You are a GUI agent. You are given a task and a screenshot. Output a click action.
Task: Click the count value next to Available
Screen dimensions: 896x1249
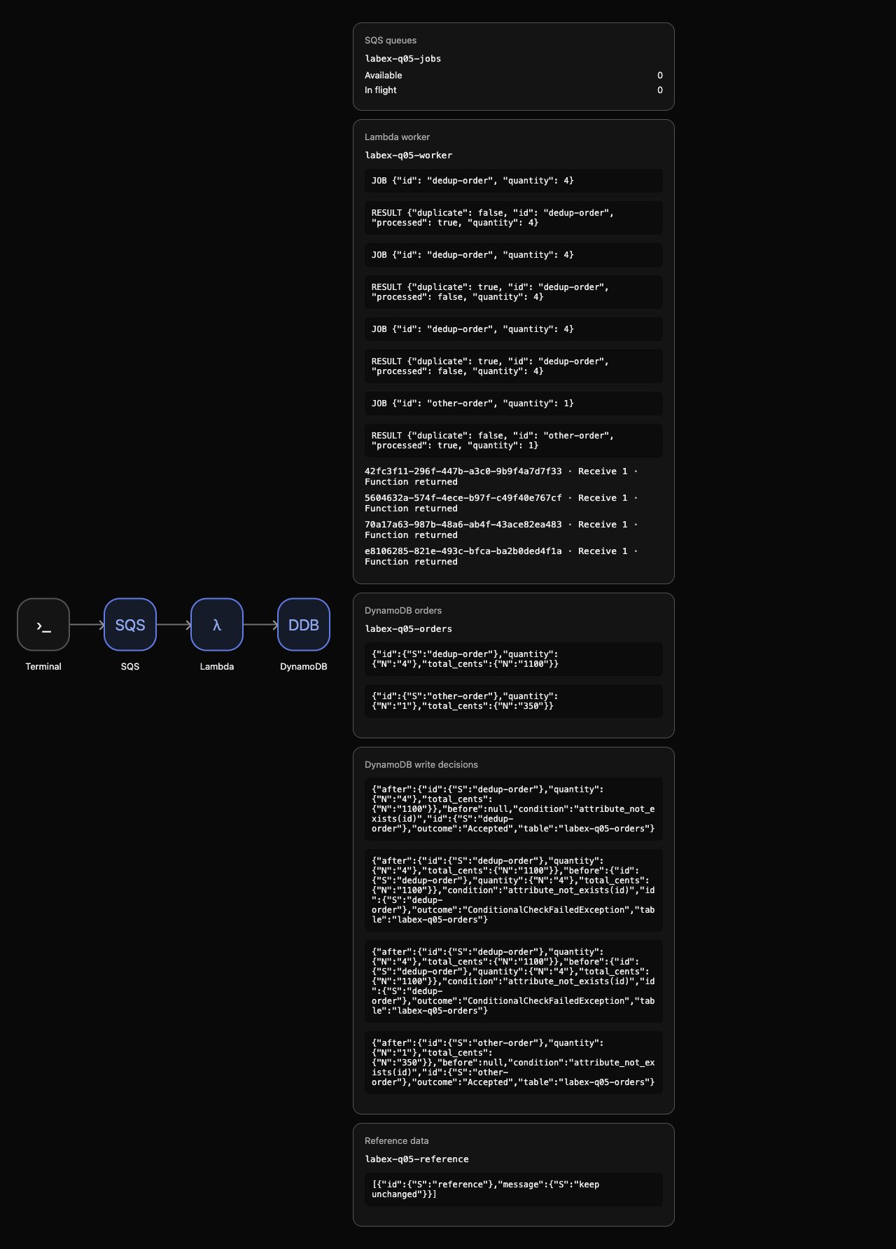pyautogui.click(x=660, y=76)
